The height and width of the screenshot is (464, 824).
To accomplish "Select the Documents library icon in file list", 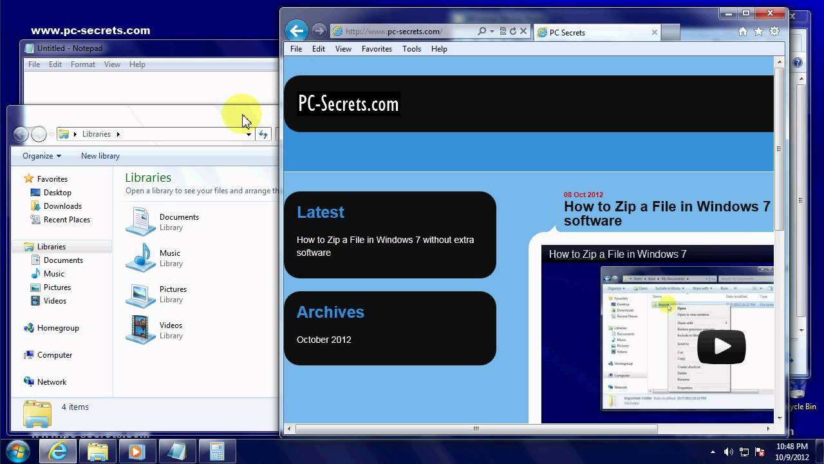I will pos(140,222).
